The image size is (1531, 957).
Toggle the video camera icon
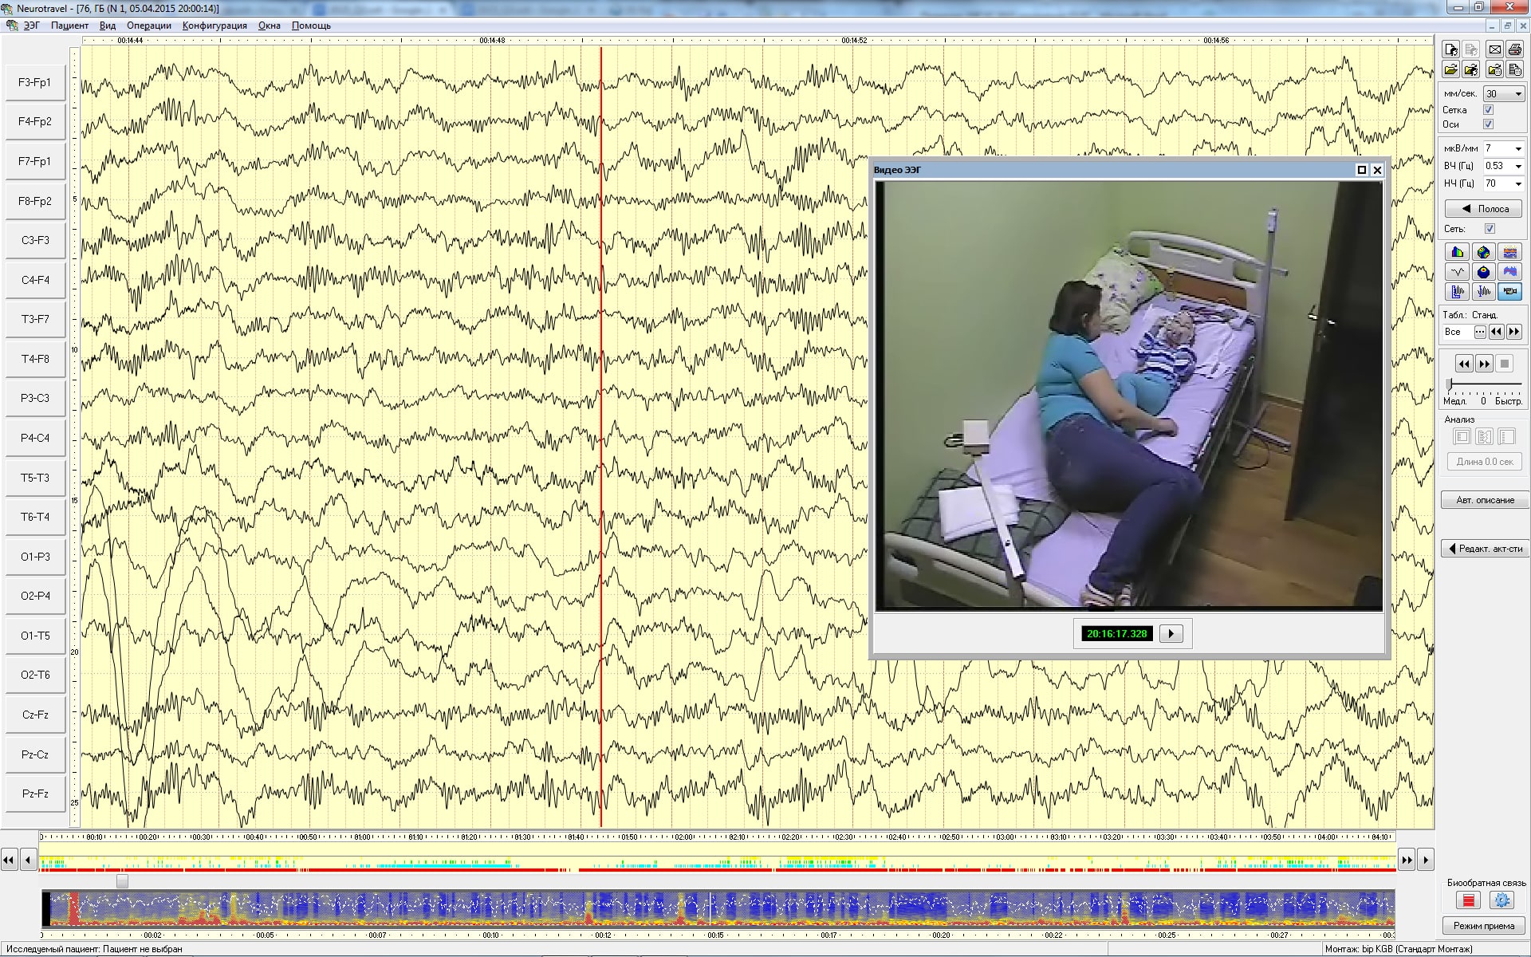point(1509,292)
